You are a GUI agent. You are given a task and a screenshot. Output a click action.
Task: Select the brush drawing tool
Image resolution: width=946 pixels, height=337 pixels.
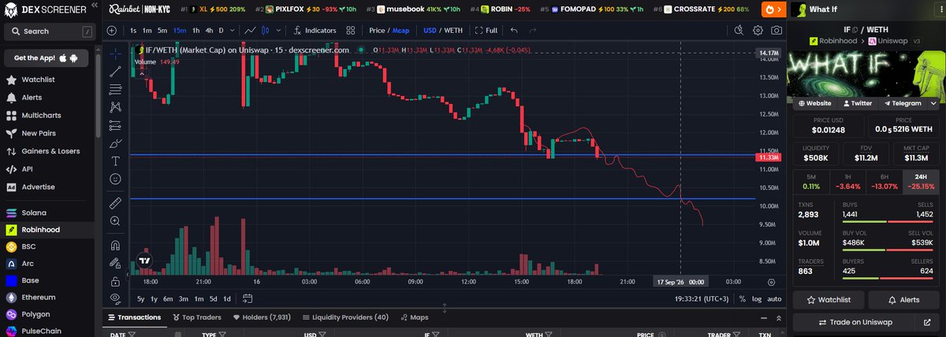click(x=116, y=143)
